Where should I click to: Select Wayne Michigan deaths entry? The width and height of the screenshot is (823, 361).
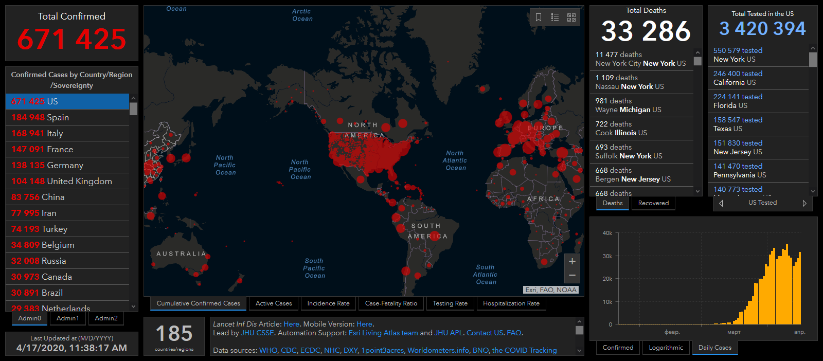point(641,105)
